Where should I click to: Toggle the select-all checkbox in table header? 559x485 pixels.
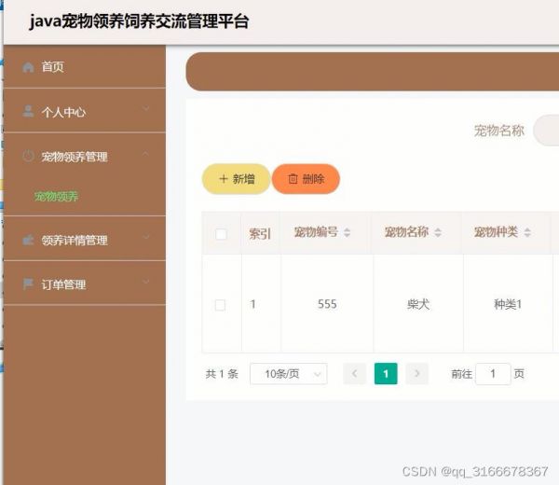tap(221, 234)
